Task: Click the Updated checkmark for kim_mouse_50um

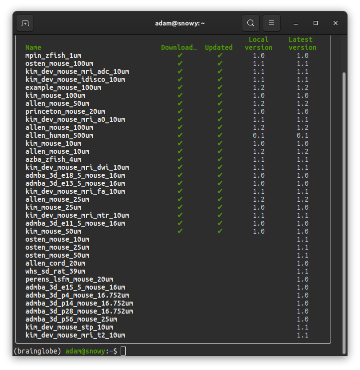Action: (x=220, y=231)
